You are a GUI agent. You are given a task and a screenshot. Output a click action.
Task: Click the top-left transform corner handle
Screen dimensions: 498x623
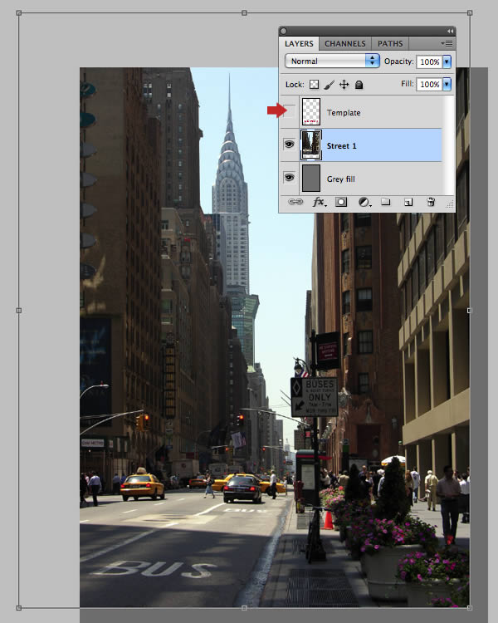tap(18, 13)
